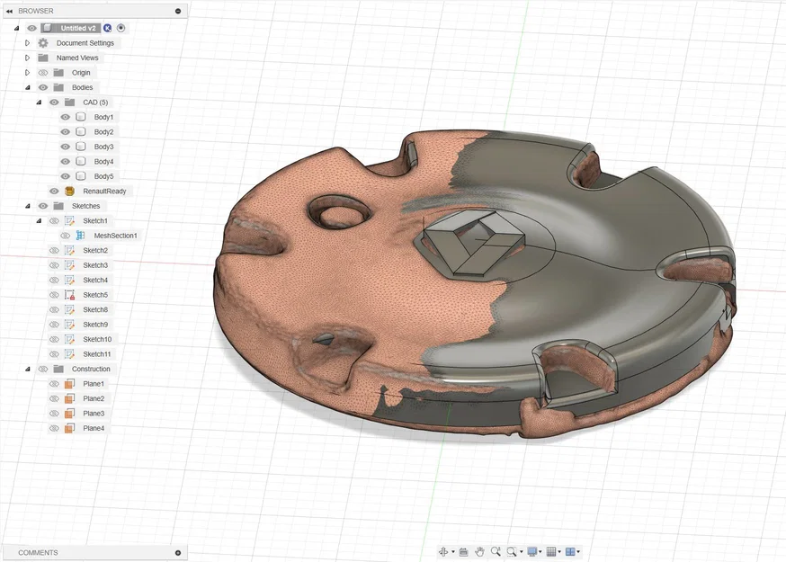Select the Orbit tool in navigation bar
The image size is (786, 562).
tap(443, 551)
